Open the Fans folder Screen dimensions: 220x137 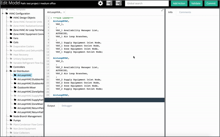[x=16, y=38]
